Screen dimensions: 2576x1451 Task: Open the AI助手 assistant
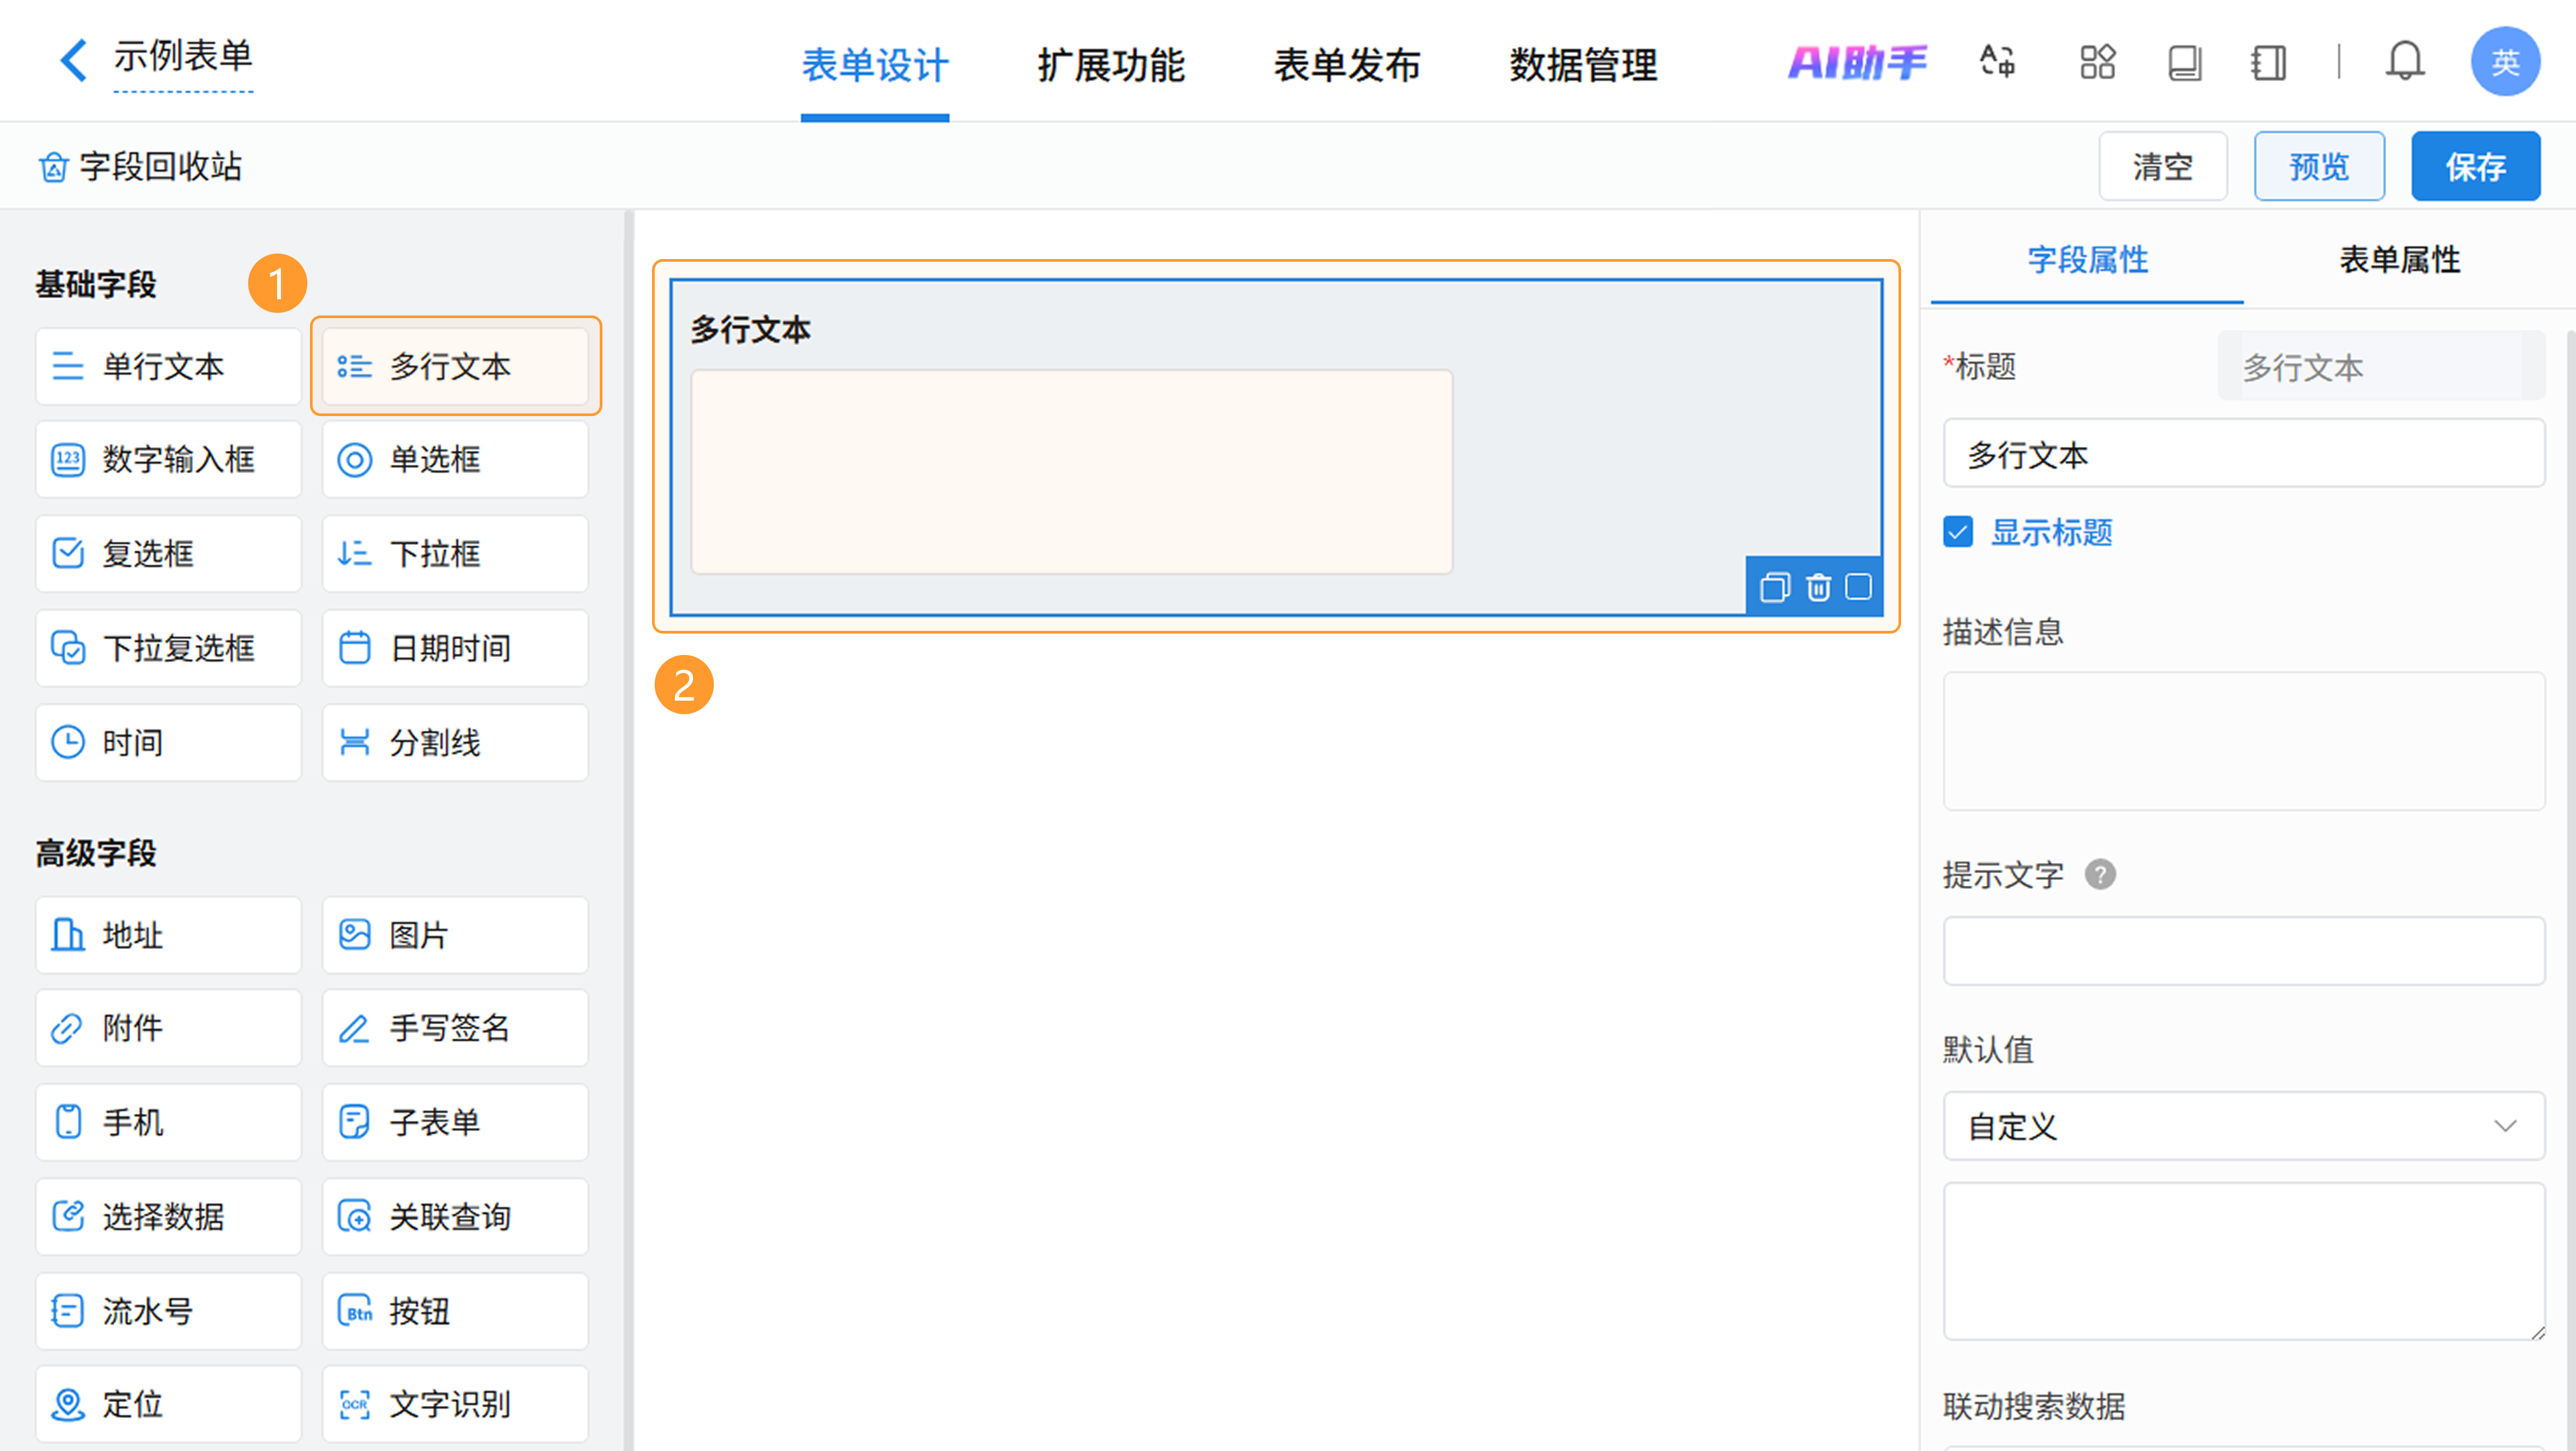[x=1857, y=62]
